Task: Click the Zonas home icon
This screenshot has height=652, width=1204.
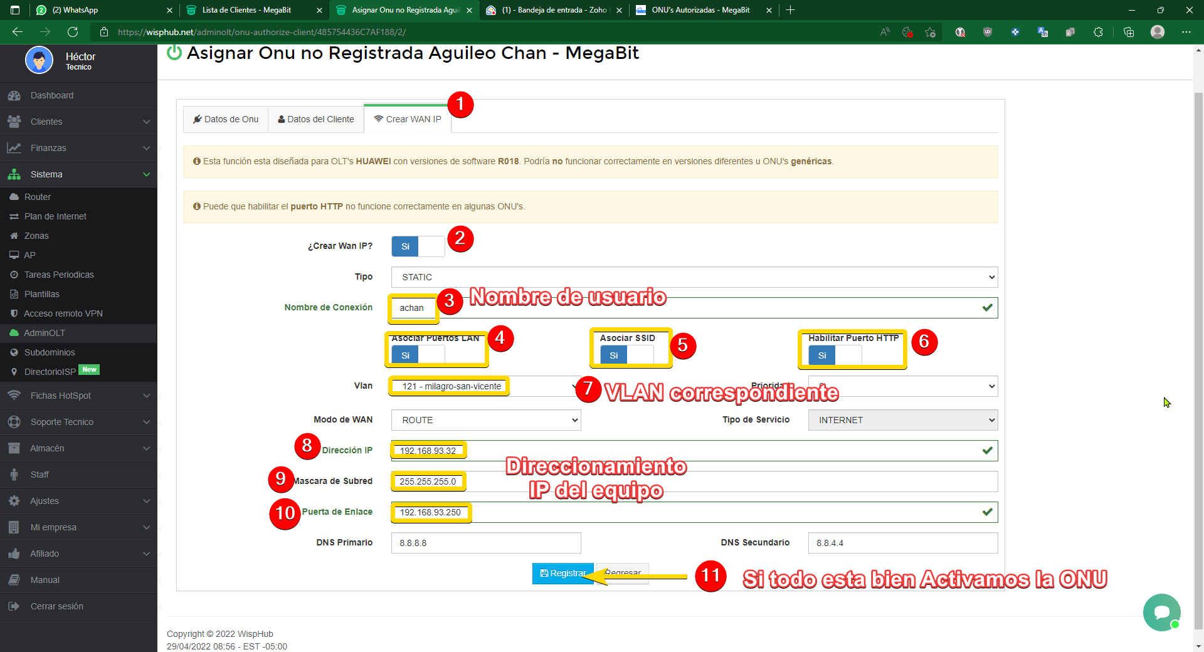Action: coord(14,236)
